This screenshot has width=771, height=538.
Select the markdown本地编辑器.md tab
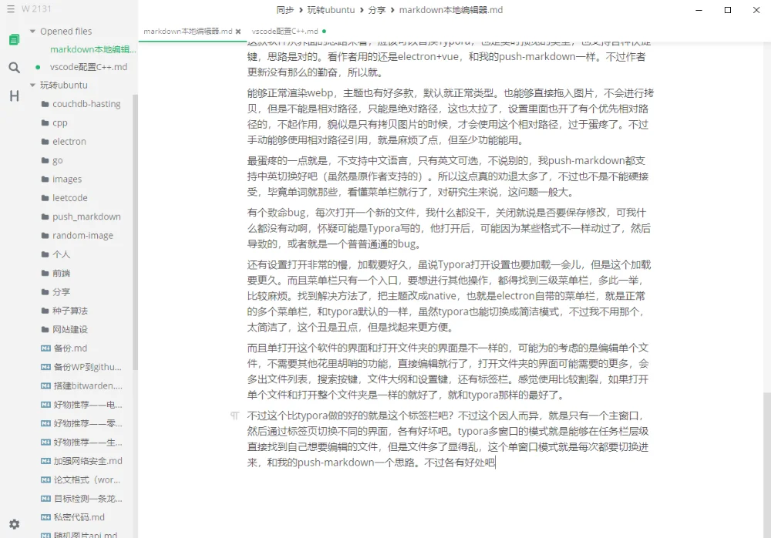(x=187, y=32)
